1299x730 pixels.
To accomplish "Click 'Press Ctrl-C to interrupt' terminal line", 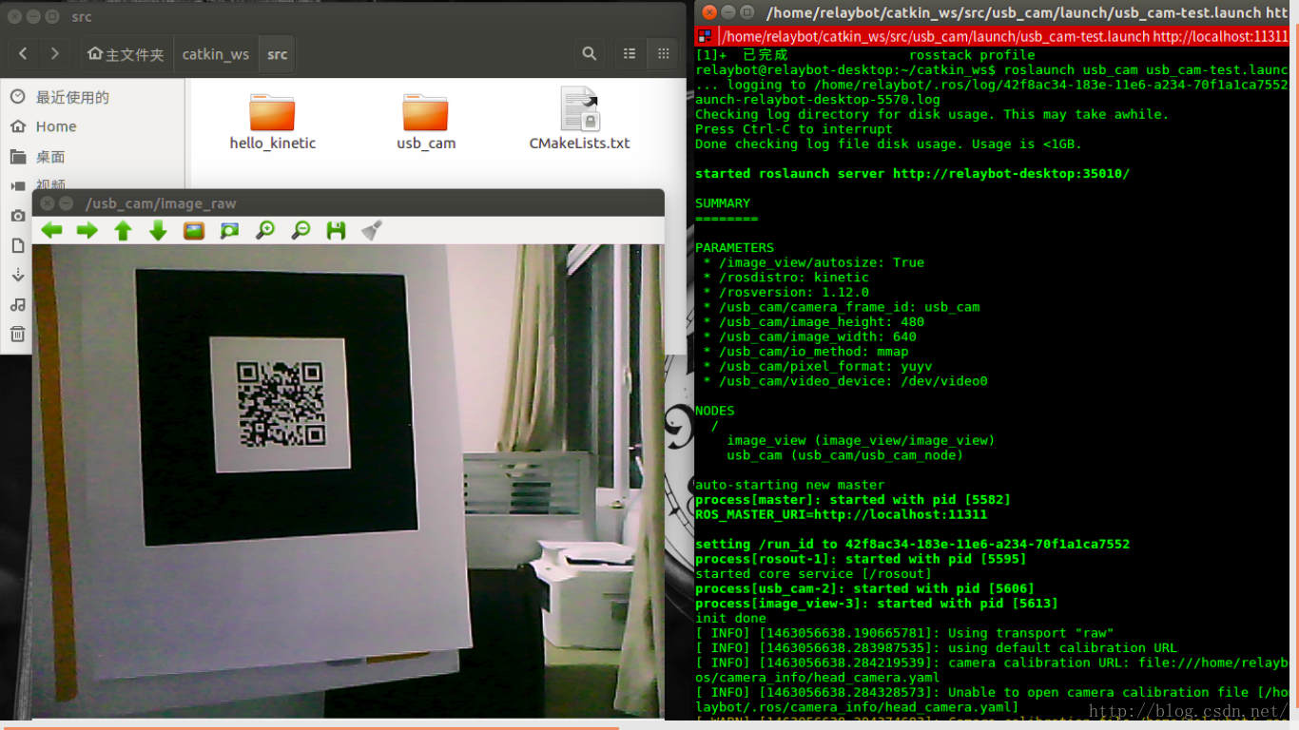I will pos(793,129).
